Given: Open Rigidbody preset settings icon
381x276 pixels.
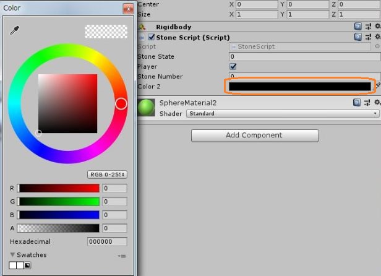Looking at the screenshot, I should click(368, 27).
